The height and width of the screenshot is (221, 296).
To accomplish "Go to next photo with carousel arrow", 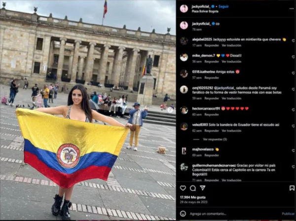I will point(170,110).
